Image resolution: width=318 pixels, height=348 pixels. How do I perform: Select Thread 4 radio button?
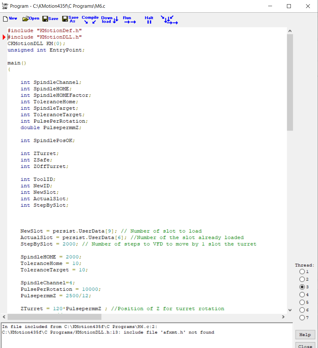[x=302, y=295]
